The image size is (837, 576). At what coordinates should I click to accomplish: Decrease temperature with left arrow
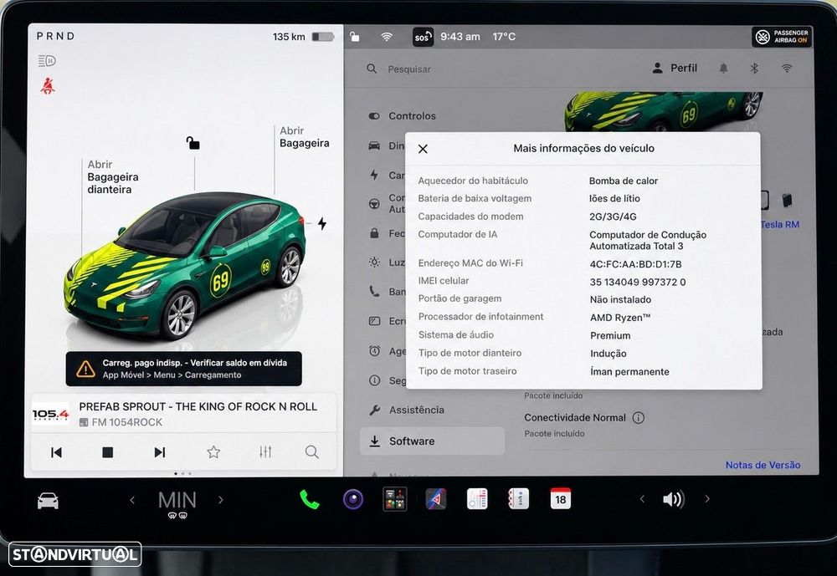click(132, 500)
